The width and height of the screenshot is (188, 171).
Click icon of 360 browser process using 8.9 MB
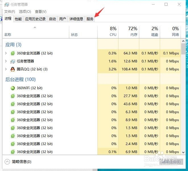pyautogui.click(x=13, y=120)
